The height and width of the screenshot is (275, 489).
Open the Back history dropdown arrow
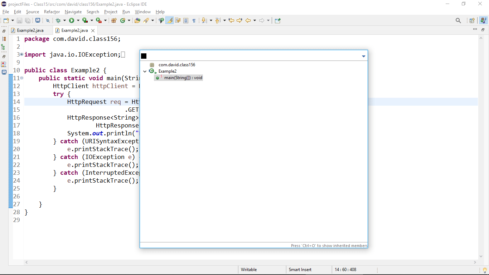coord(255,20)
